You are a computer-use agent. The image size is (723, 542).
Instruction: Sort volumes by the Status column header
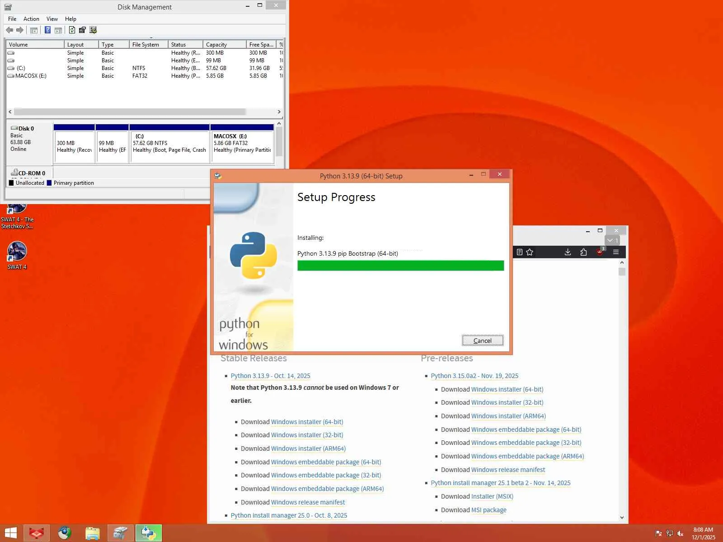185,45
